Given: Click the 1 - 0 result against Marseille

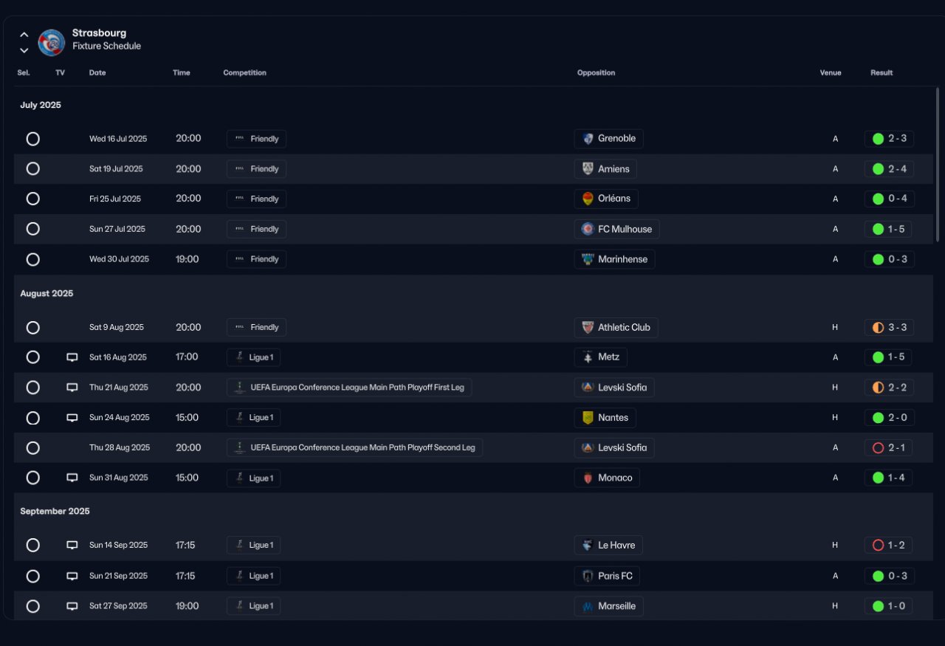Looking at the screenshot, I should (x=888, y=606).
